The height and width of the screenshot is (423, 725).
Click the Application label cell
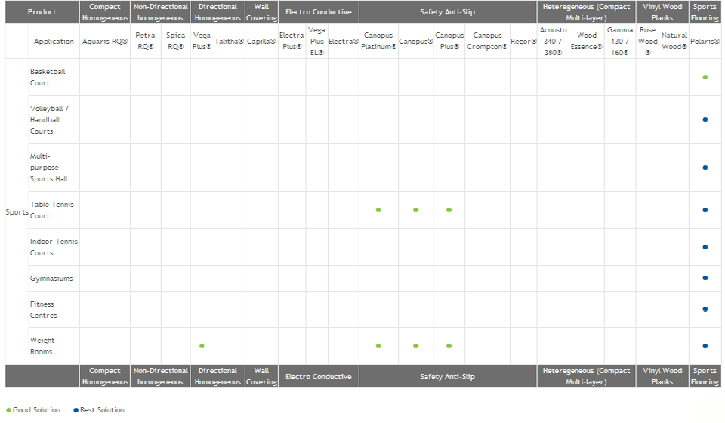pyautogui.click(x=54, y=41)
